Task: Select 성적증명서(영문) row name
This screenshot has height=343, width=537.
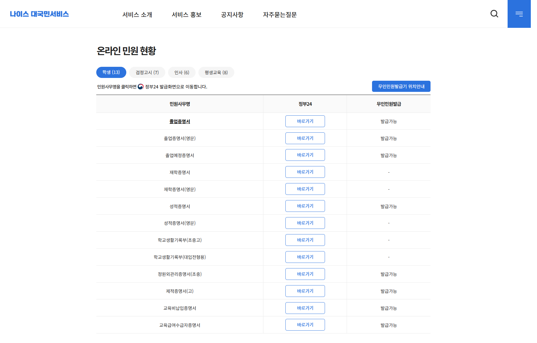Action: click(180, 223)
